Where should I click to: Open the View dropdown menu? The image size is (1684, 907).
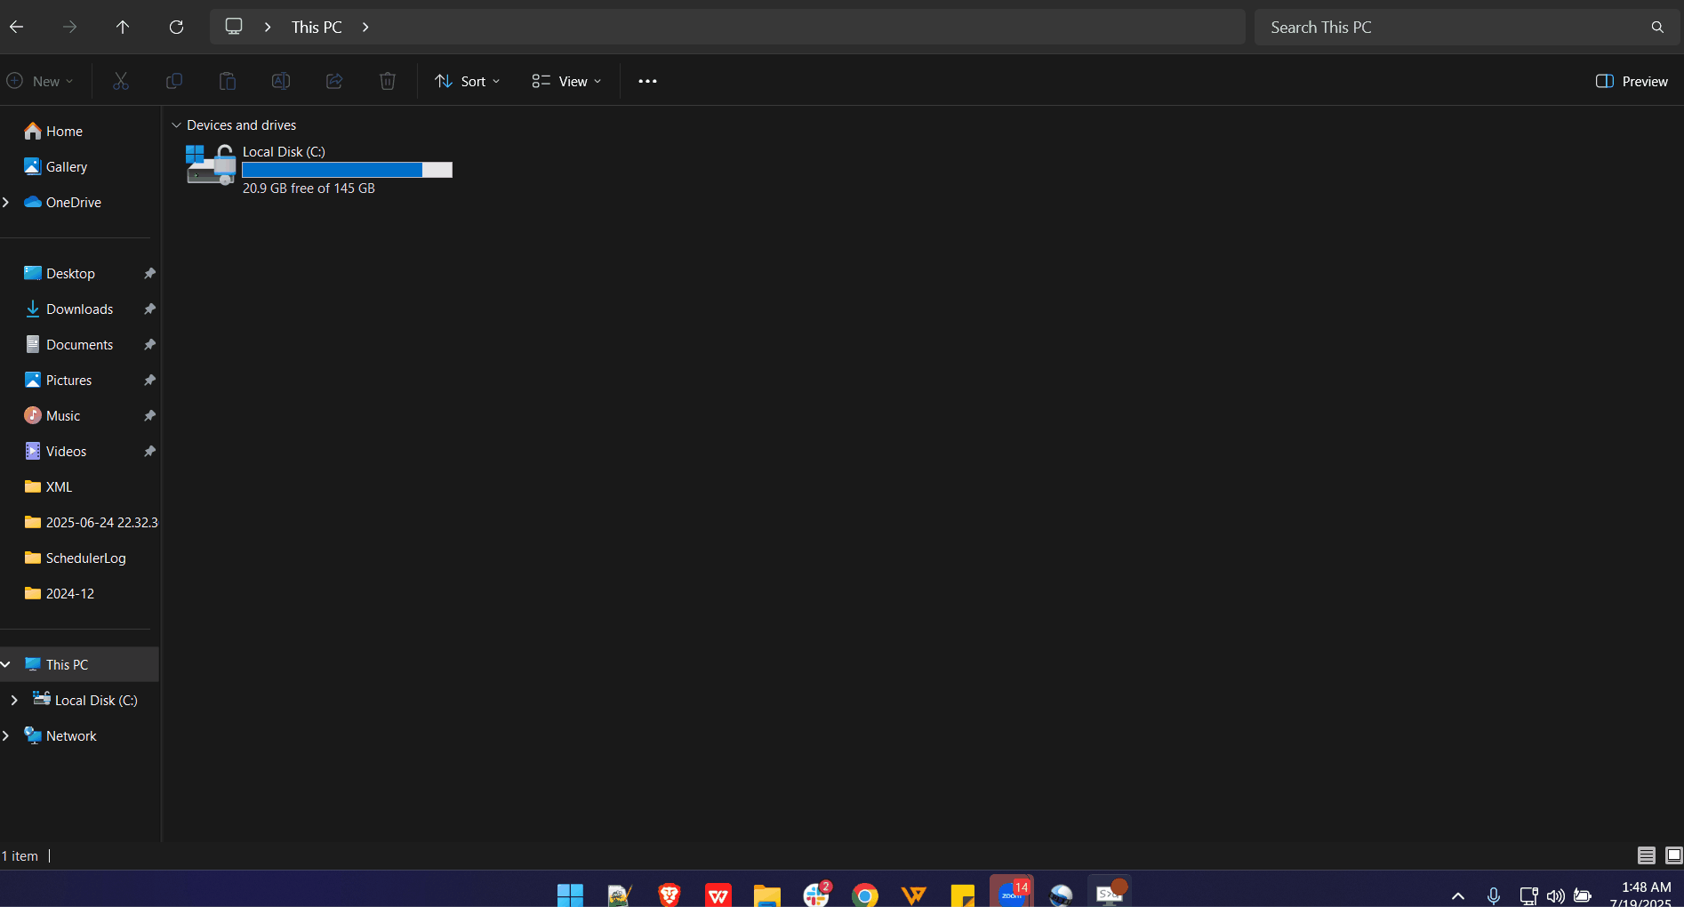click(x=566, y=81)
